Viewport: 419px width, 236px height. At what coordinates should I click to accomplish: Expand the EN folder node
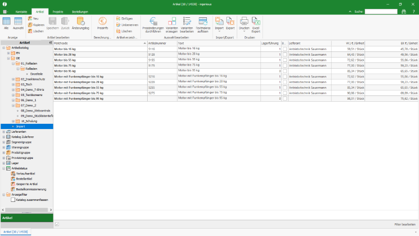tap(8, 53)
